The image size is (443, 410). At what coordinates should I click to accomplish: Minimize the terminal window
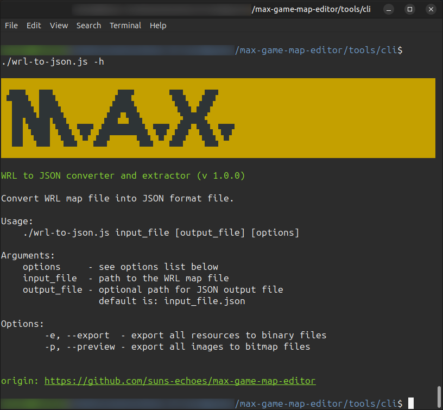388,9
